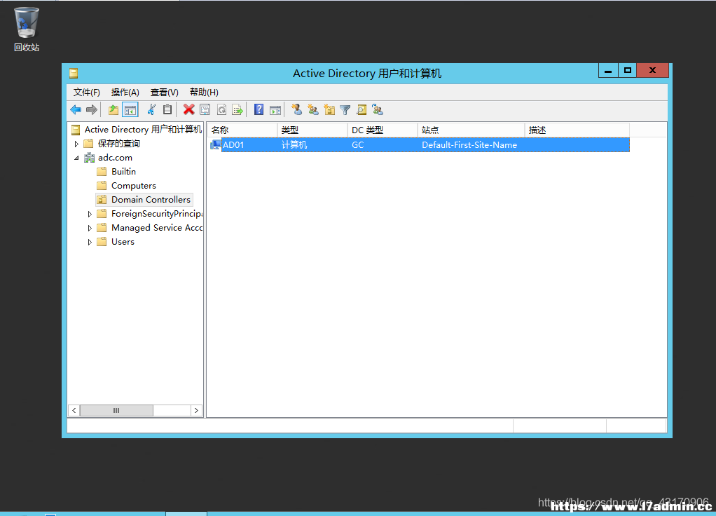
Task: Expand the Managed Service Accounts node arrow
Action: click(90, 228)
